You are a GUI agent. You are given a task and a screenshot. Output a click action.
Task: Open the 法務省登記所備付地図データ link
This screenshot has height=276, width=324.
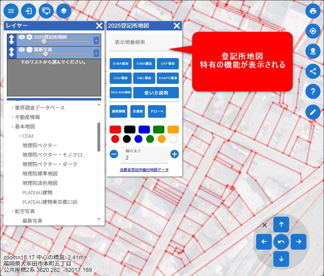(144, 170)
